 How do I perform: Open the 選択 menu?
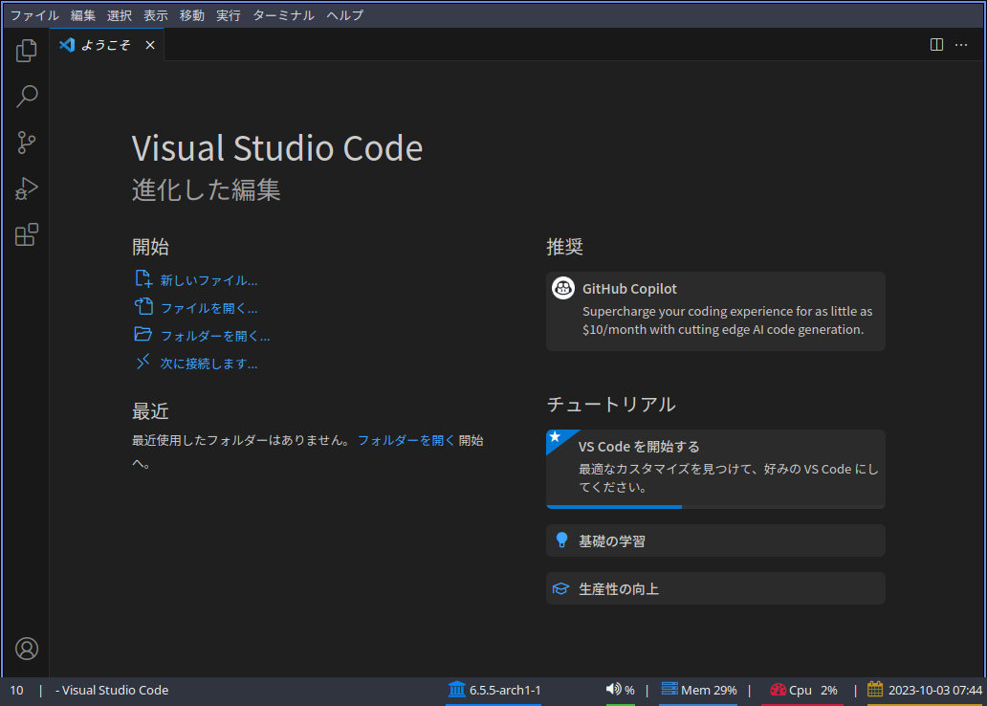[119, 15]
